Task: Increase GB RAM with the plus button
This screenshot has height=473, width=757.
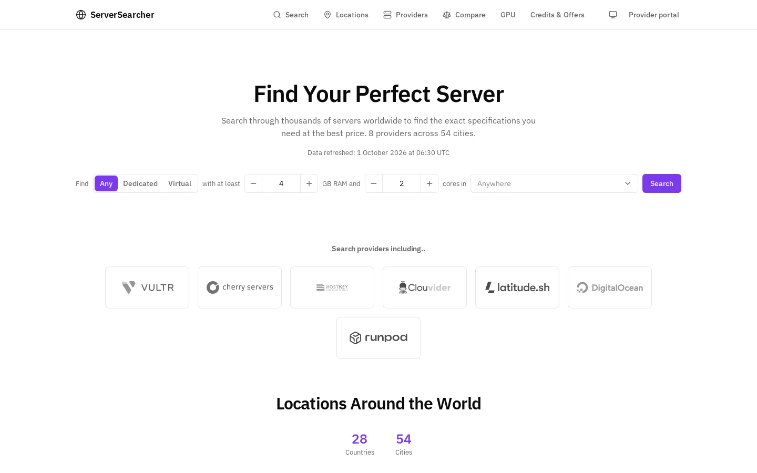Action: tap(309, 183)
